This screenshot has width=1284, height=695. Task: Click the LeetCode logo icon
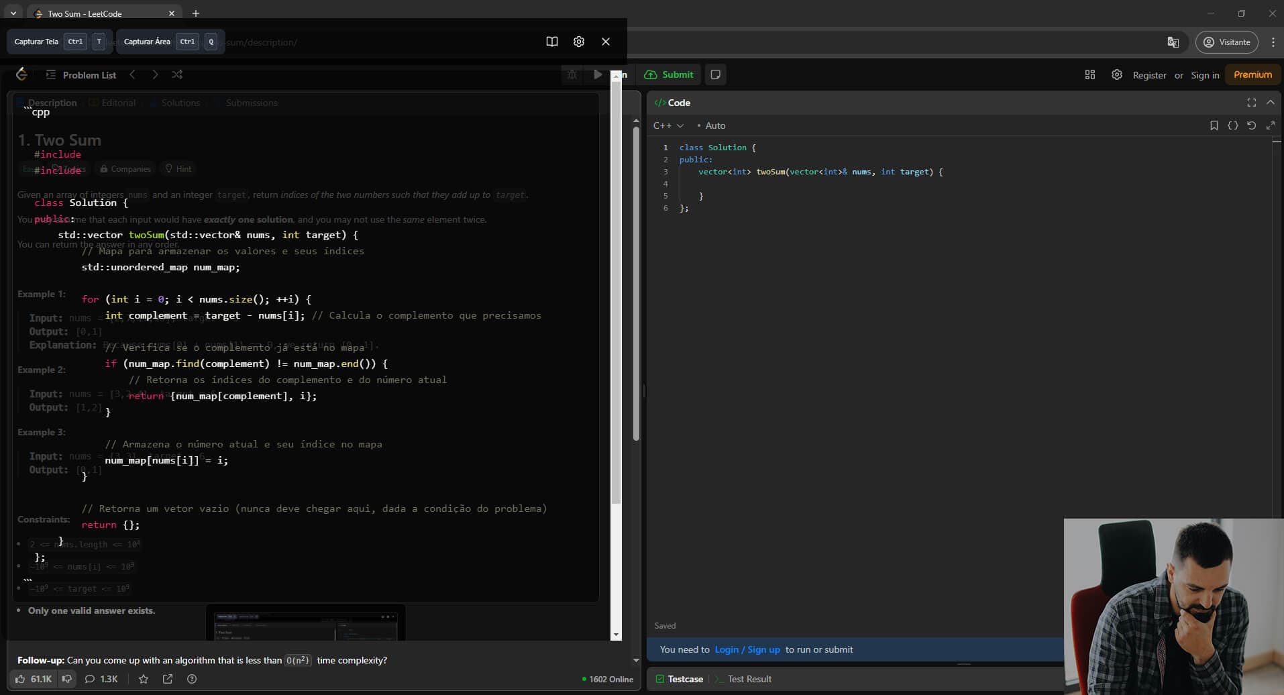21,74
